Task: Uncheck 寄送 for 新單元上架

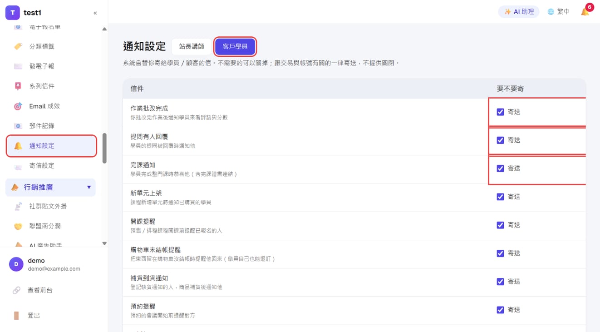Action: (500, 197)
